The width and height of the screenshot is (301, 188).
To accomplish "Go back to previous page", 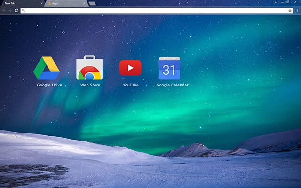I will pyautogui.click(x=4, y=10).
